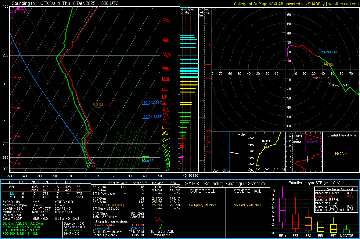
Task: Click the blue Bunkers left-mover circle on hodograph
Action: 320,49
